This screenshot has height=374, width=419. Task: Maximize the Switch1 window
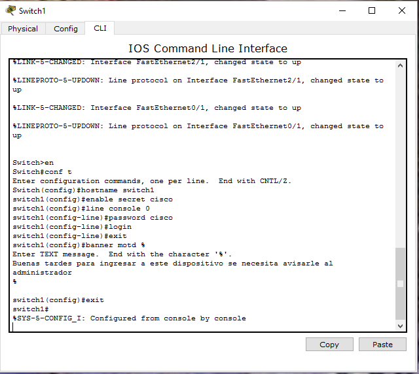[x=372, y=10]
